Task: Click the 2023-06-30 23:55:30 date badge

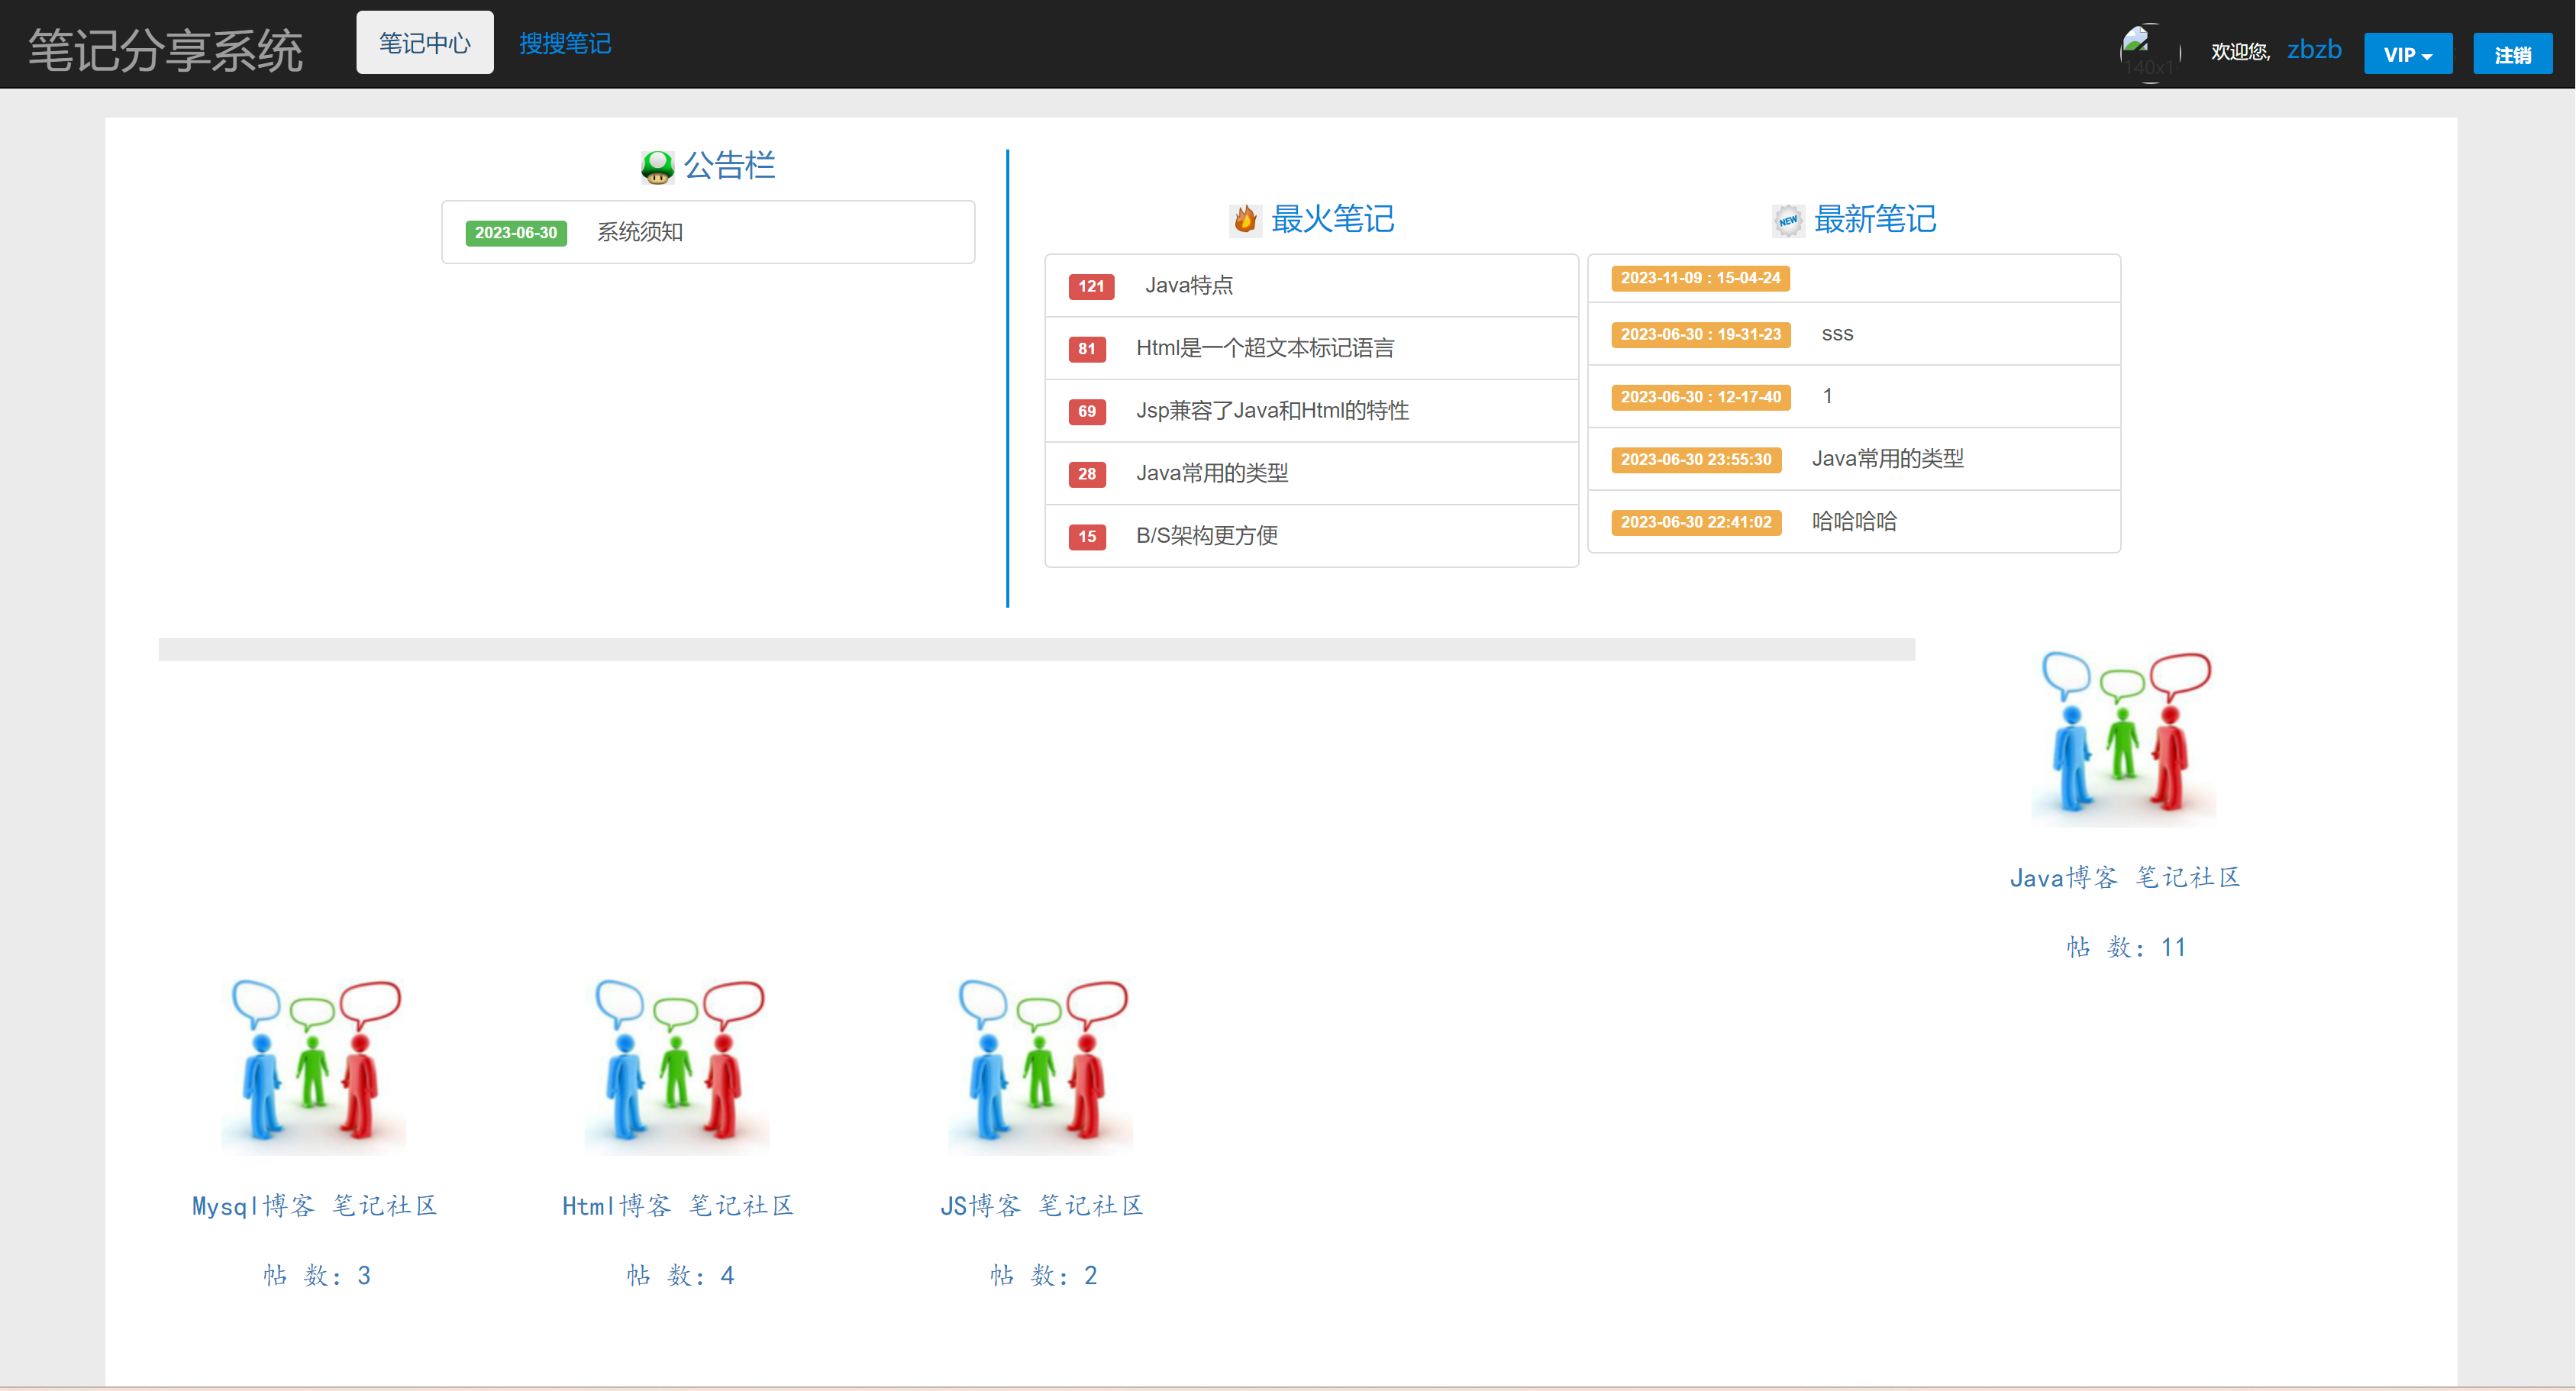Action: click(x=1696, y=460)
